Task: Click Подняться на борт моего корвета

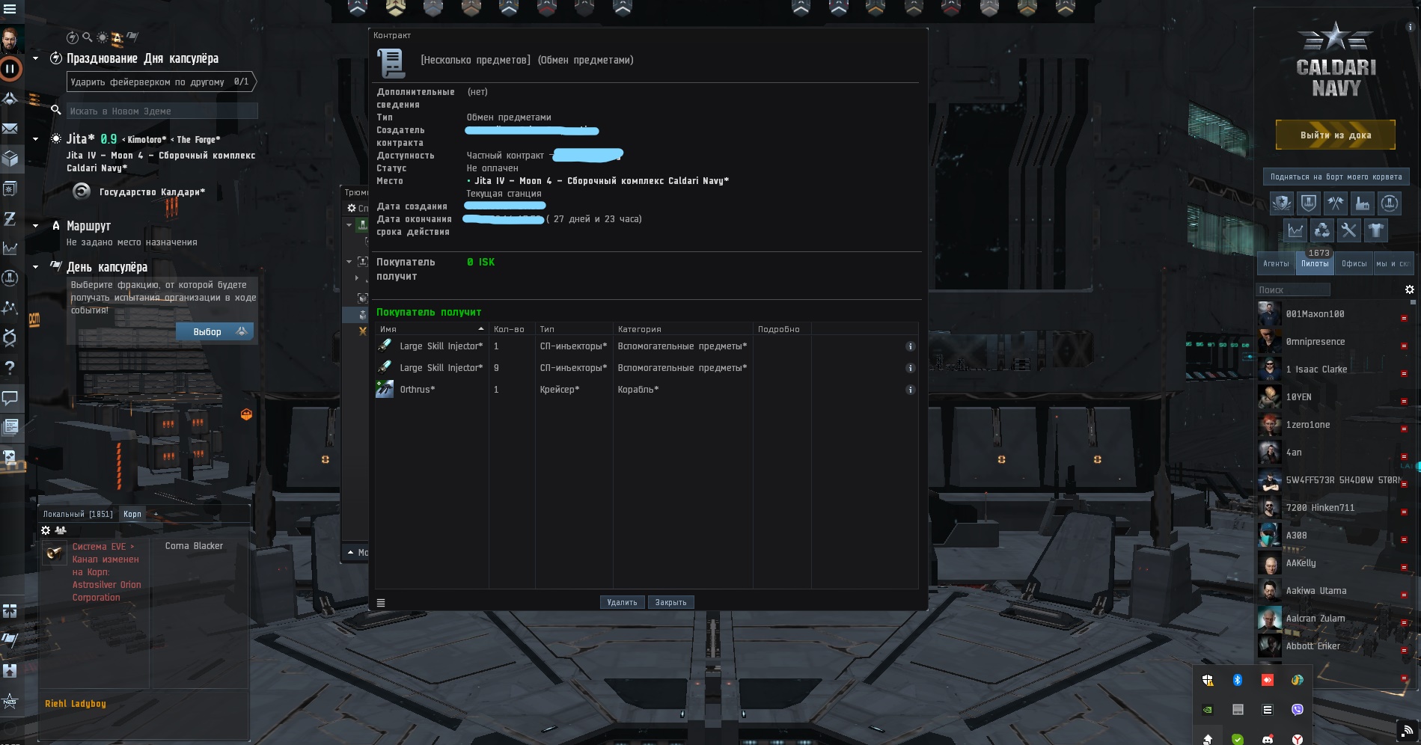Action: point(1336,177)
